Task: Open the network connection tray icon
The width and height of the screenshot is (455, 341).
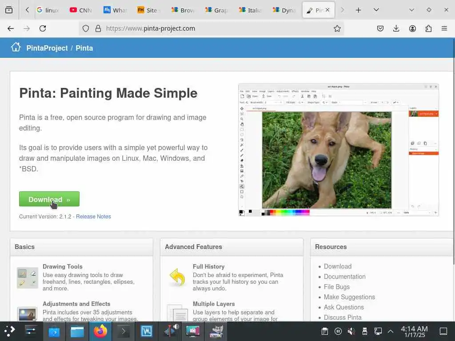Action: click(x=378, y=331)
